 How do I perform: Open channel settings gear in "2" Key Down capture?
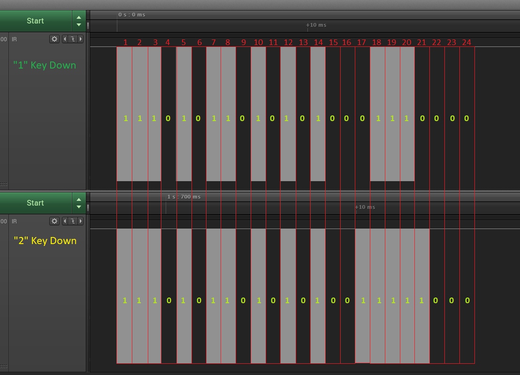tap(54, 221)
